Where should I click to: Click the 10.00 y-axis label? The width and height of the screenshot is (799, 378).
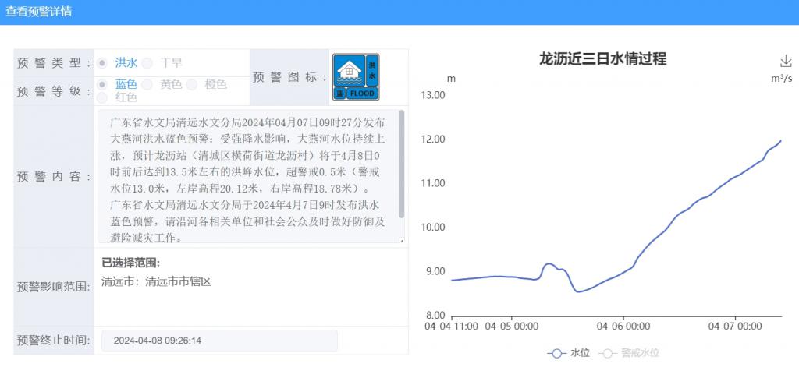pos(432,227)
